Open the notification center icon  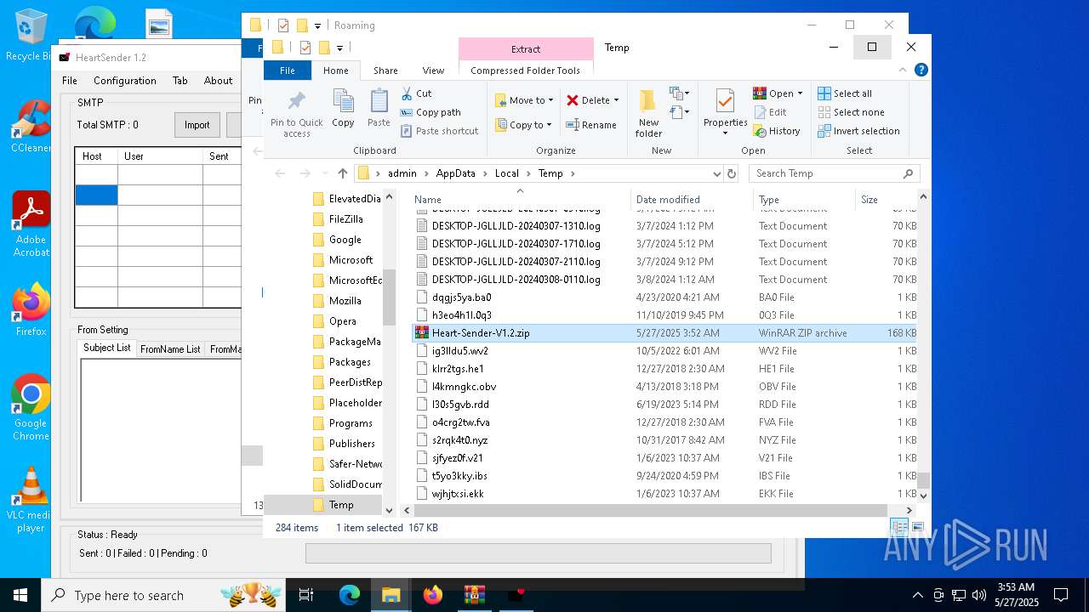[x=1061, y=595]
